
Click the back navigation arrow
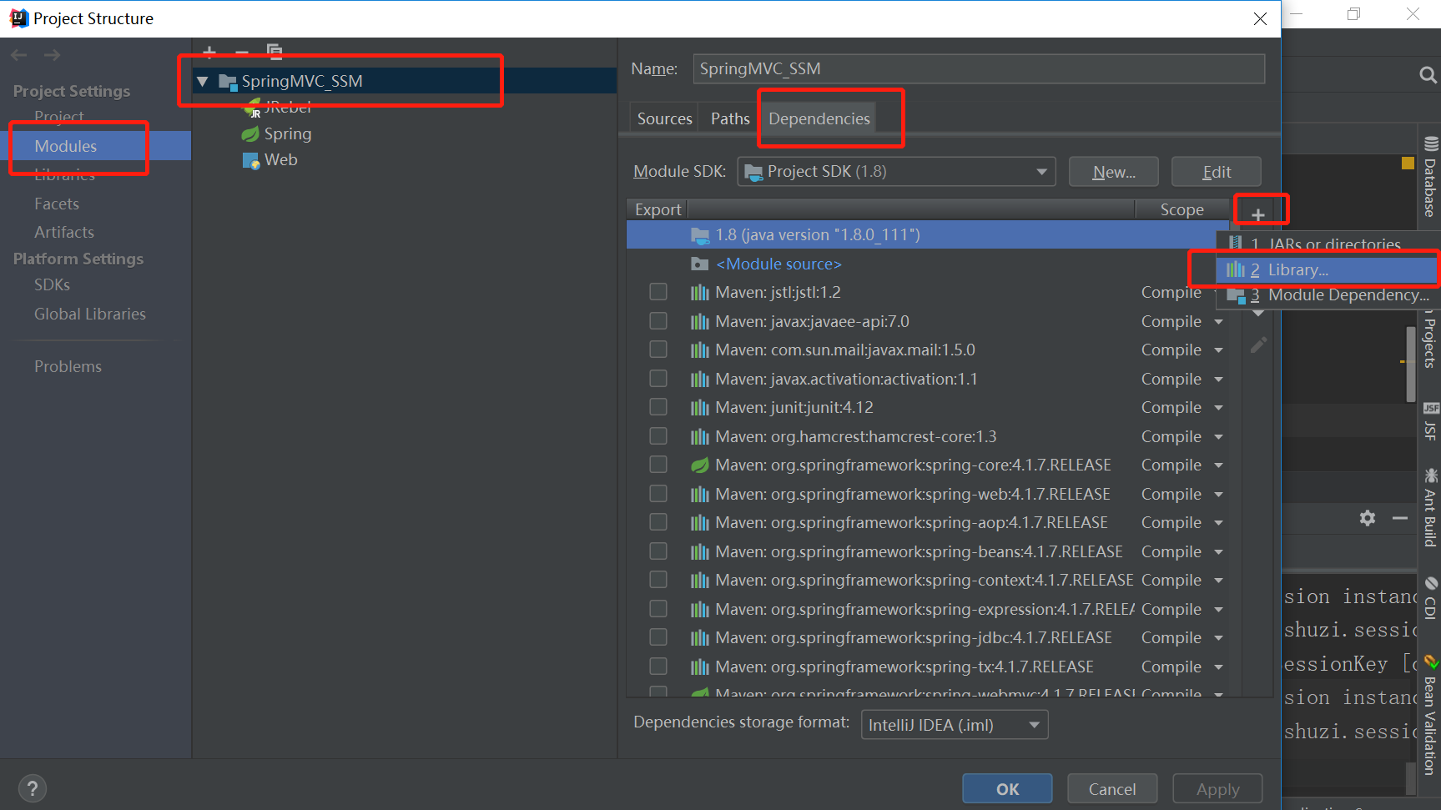tap(19, 55)
